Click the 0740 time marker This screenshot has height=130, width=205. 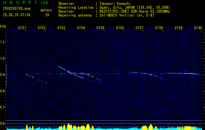pyautogui.click(x=198, y=28)
